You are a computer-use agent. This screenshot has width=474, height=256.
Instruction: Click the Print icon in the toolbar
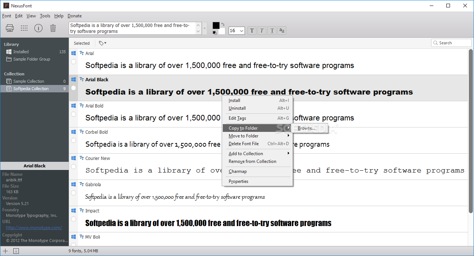tap(10, 28)
